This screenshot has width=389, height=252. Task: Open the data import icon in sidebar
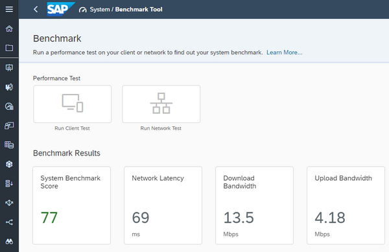coord(9,183)
